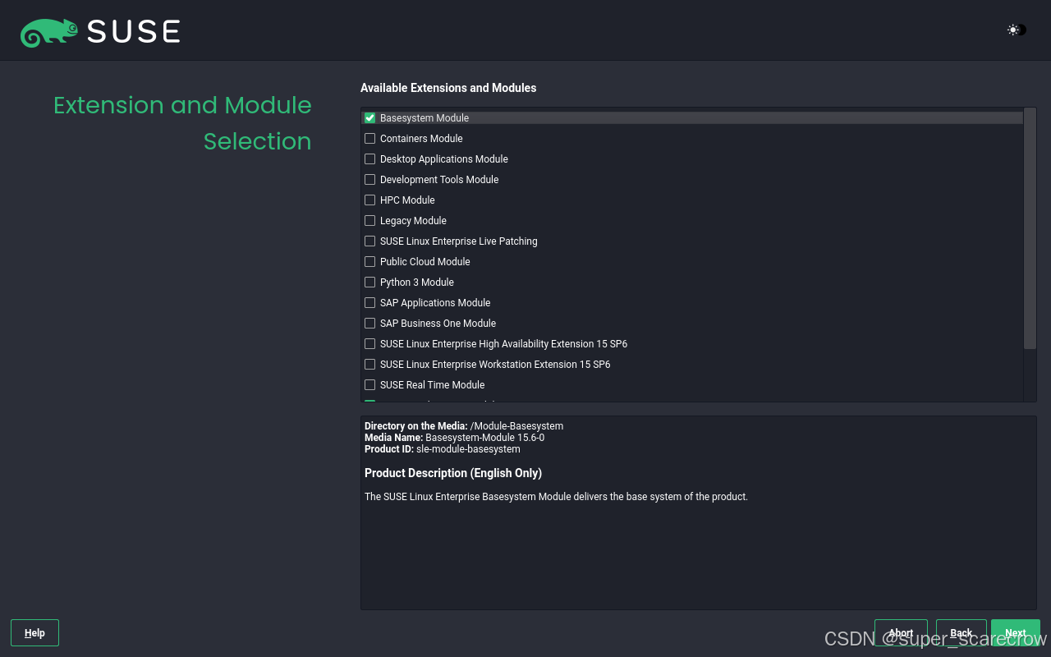Screen dimensions: 1051x657
Task: Click the Public Cloud Module label
Action: pos(425,262)
